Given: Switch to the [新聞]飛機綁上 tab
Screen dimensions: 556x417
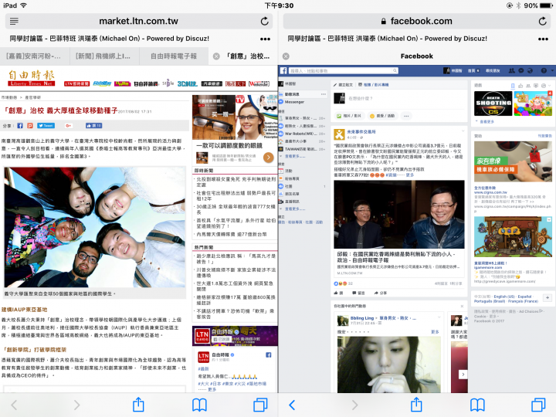Looking at the screenshot, I should click(x=103, y=56).
